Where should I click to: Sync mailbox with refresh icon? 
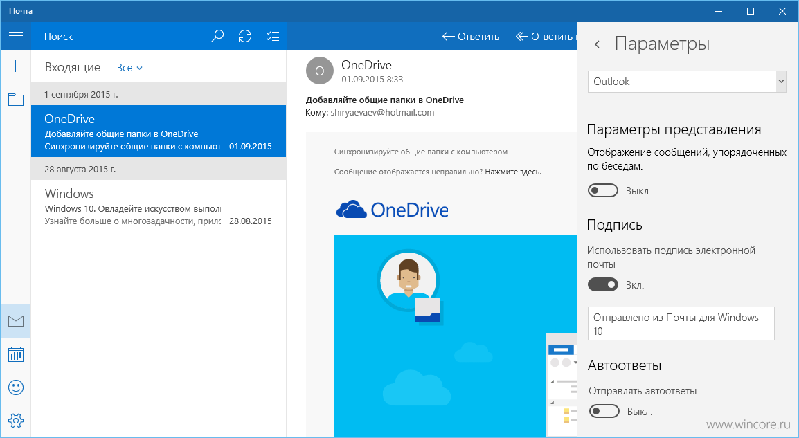click(245, 36)
